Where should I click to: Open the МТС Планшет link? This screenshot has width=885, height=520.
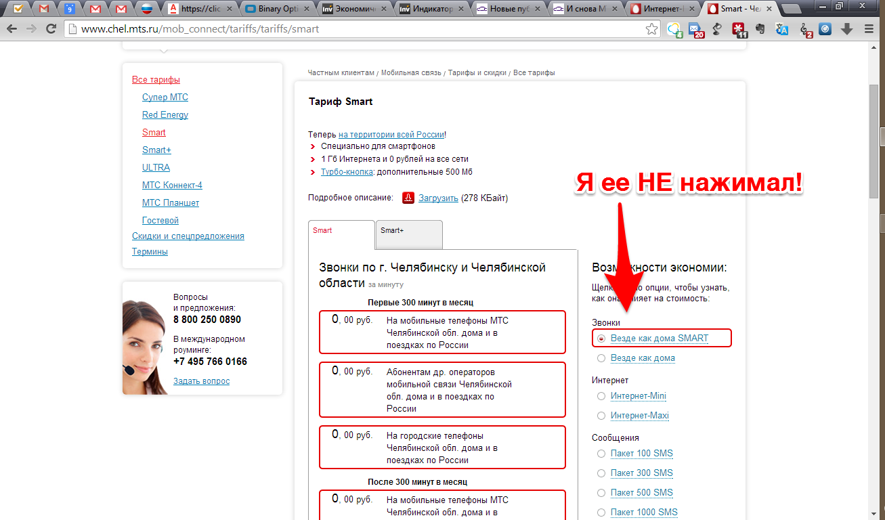tap(171, 202)
